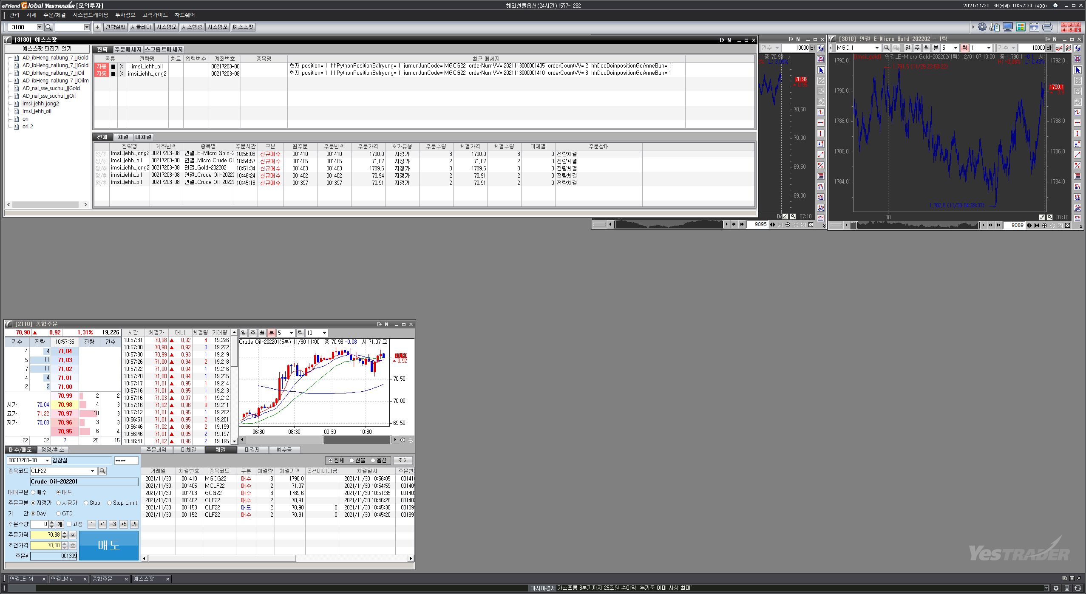The height and width of the screenshot is (594, 1086).
Task: Select the 매수 buy radio button
Action: pos(33,492)
